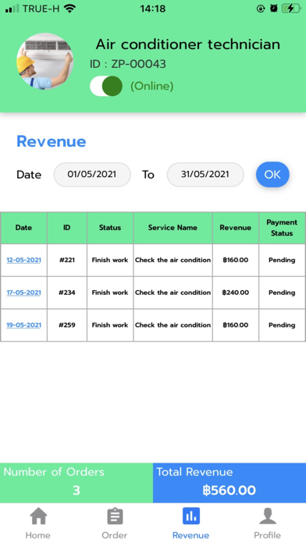Tap the 14:18 clock in status bar
Viewport: 306px width, 543px height.
point(153,9)
